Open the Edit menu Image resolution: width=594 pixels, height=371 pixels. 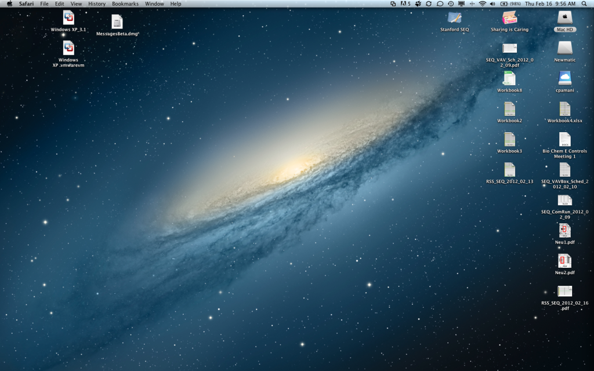(60, 4)
